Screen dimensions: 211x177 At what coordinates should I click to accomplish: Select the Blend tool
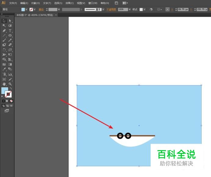pyautogui.click(x=10, y=69)
